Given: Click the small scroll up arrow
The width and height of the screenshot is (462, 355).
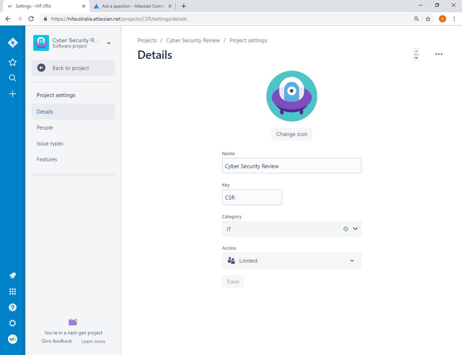Looking at the screenshot, I should [x=416, y=51].
